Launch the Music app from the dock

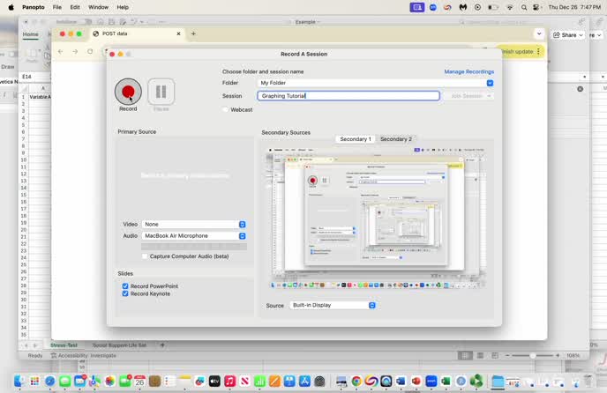point(229,382)
